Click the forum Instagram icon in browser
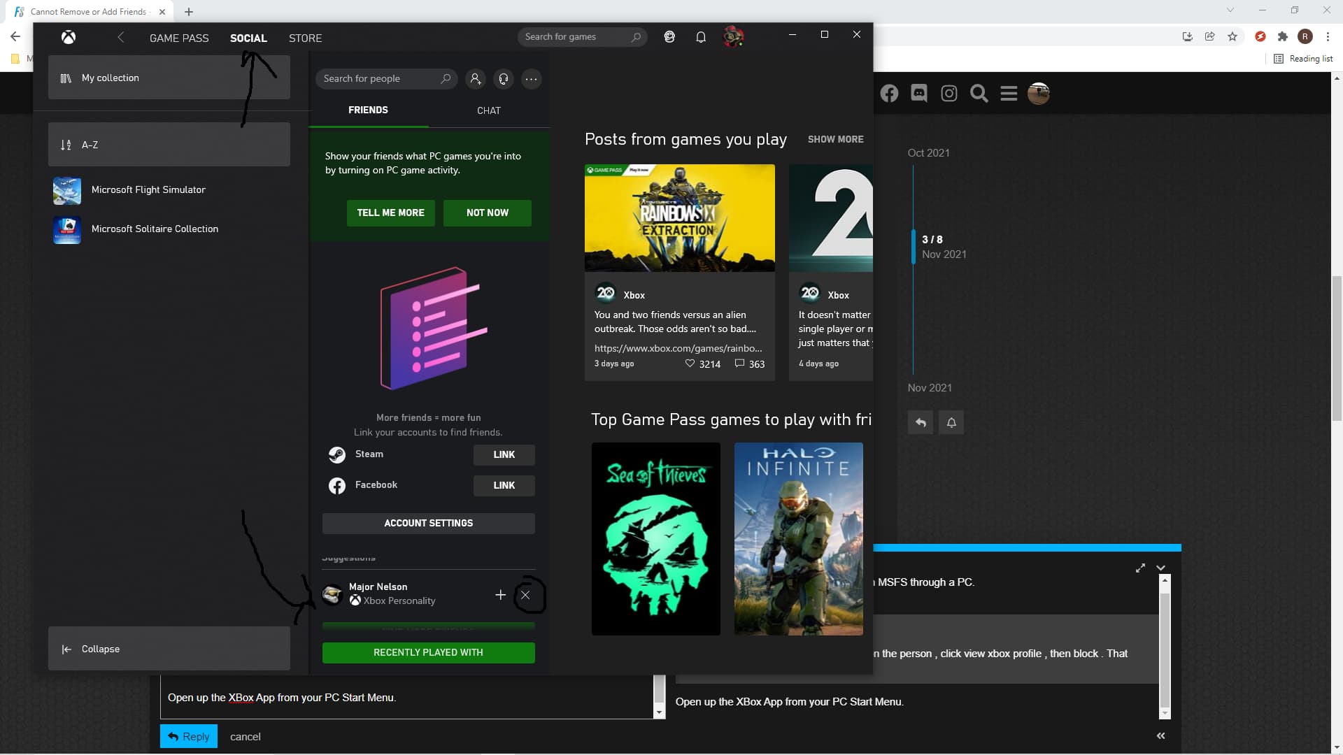Screen dimensions: 1343x755 point(949,93)
